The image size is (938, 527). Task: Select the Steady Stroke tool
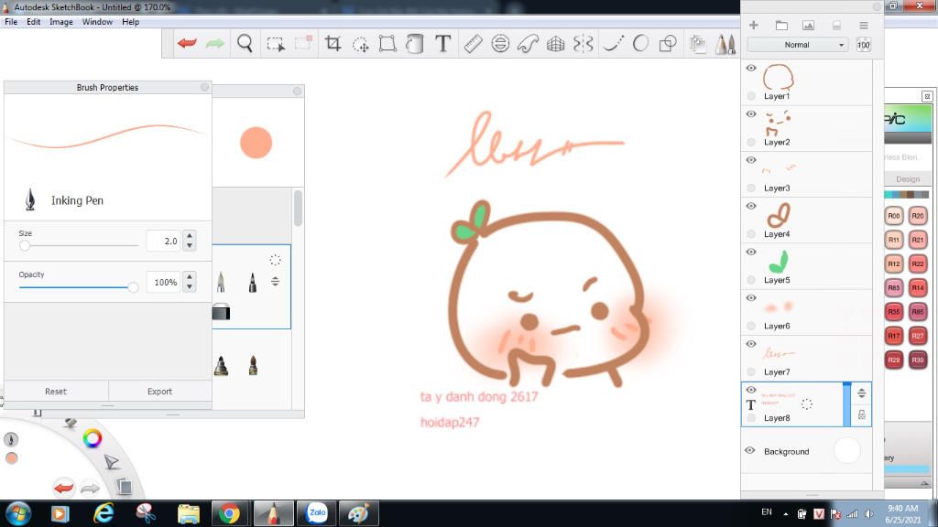click(x=613, y=44)
